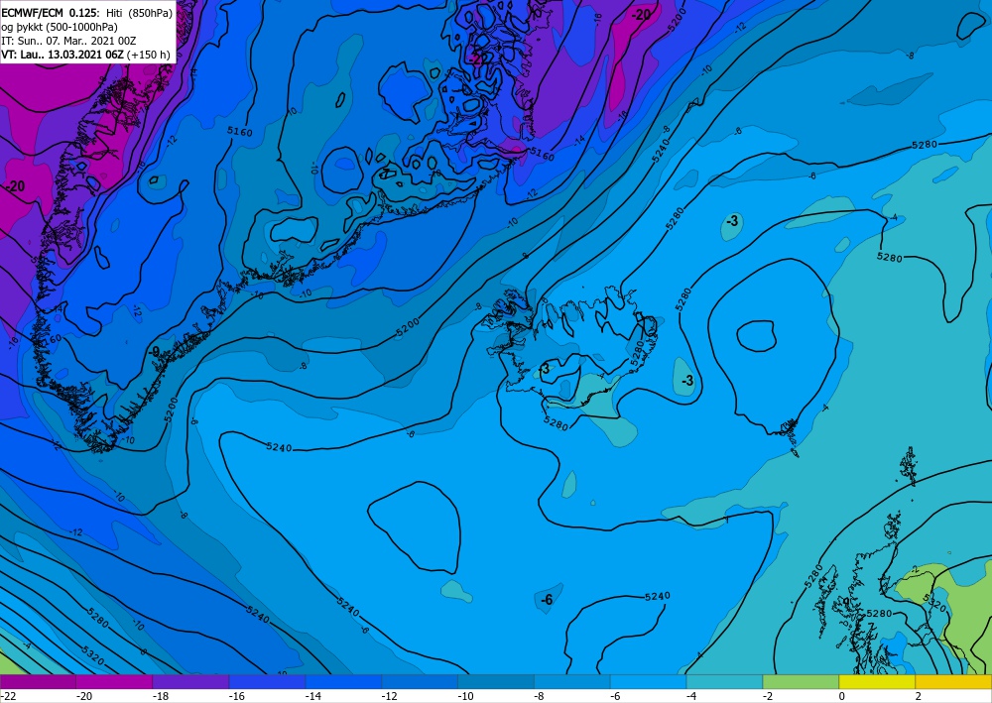Viewport: 992px width, 703px height.
Task: Select the -14 to -12 legend color band
Action: [x=343, y=682]
